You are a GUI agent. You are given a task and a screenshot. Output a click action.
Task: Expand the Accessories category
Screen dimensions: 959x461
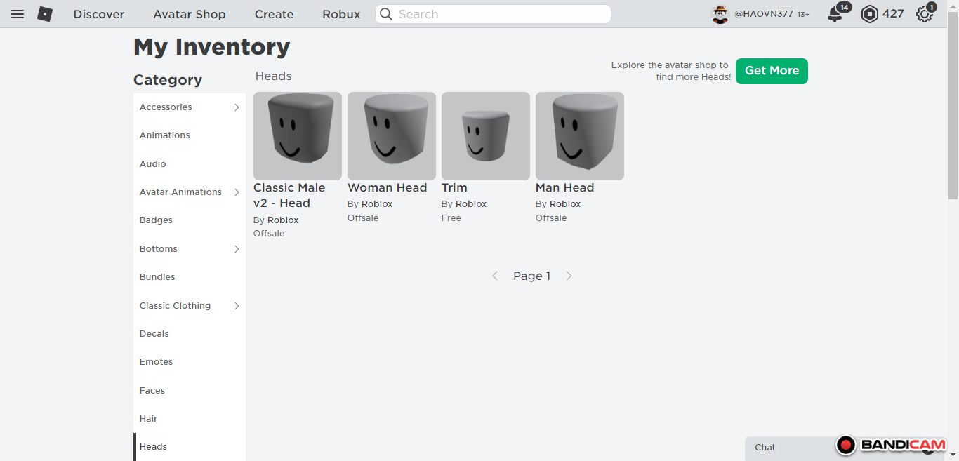tap(237, 107)
